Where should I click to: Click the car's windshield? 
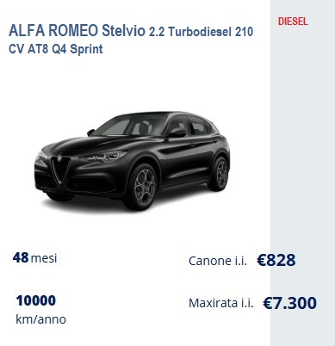pyautogui.click(x=131, y=127)
